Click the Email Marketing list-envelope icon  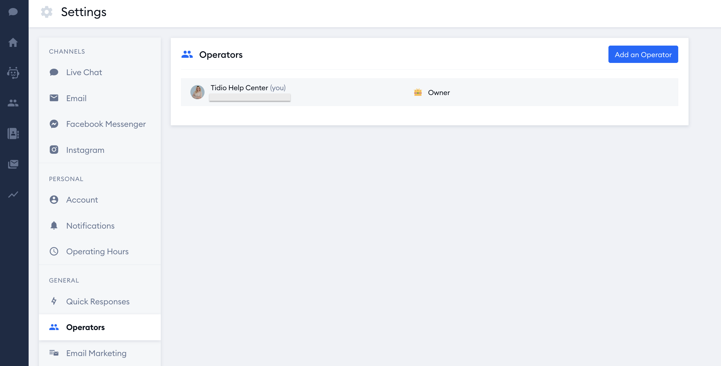click(54, 353)
